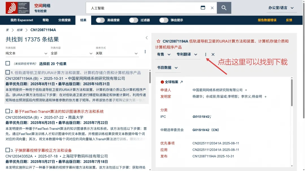Click 共找到 17375 条结果 heading

pos(32,39)
